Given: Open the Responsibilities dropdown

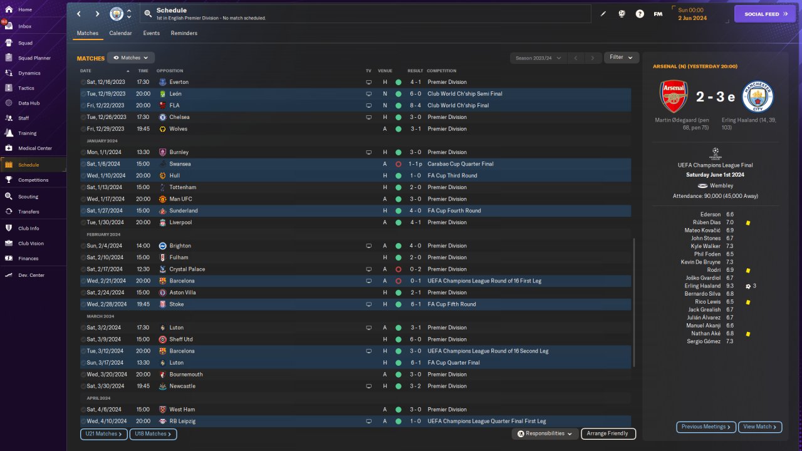Looking at the screenshot, I should 544,433.
